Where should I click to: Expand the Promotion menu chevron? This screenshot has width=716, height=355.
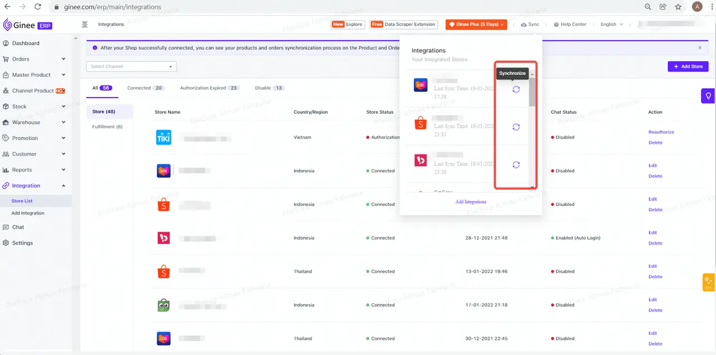tap(64, 138)
